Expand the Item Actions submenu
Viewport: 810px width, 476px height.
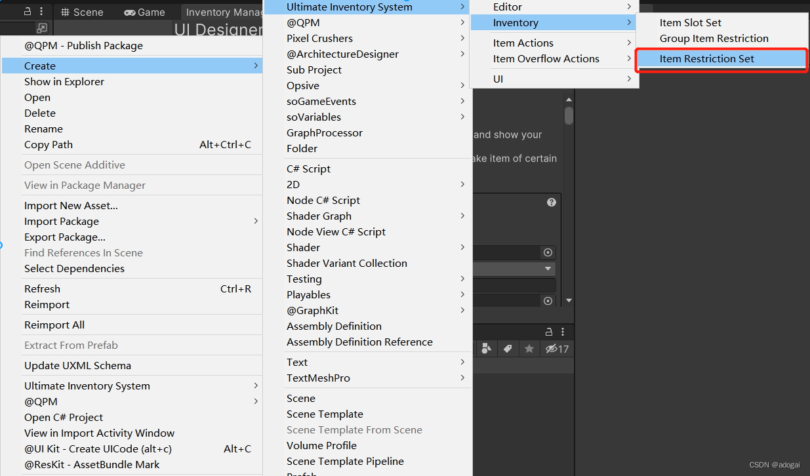(x=554, y=43)
